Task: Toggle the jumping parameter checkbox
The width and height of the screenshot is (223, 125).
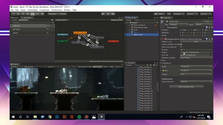Action: (48, 29)
